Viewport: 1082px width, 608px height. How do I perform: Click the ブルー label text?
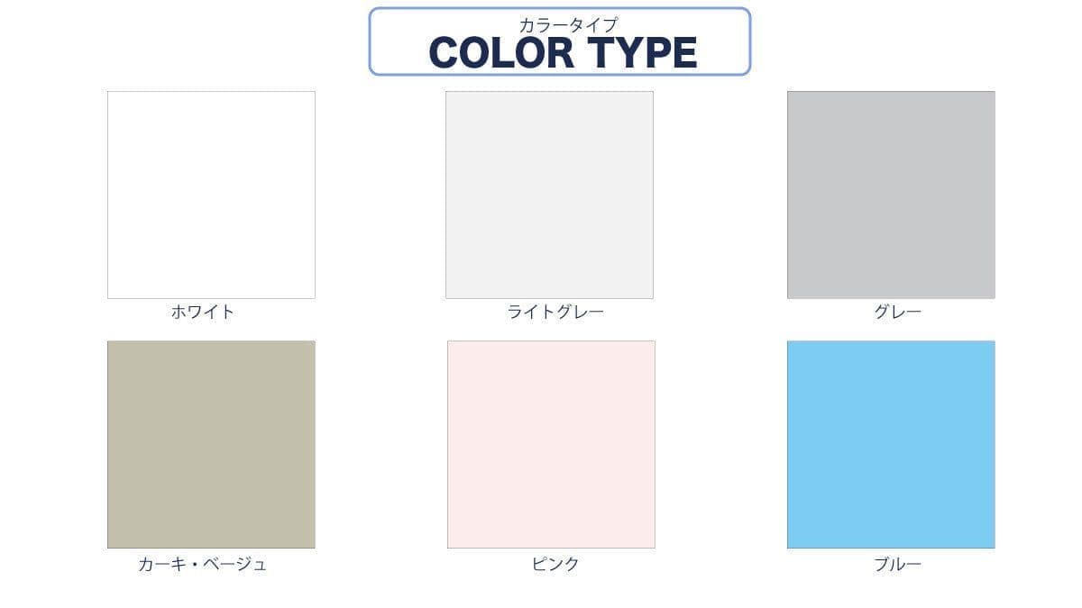click(897, 565)
